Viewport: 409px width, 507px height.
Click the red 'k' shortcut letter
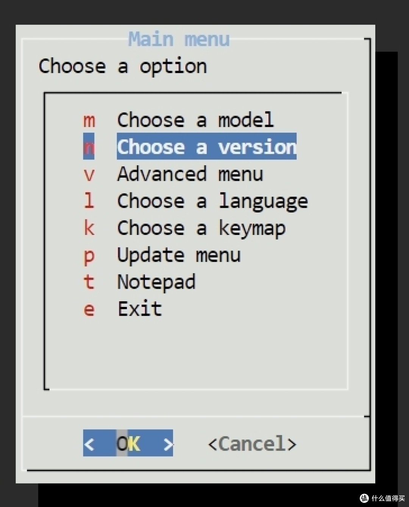89,228
